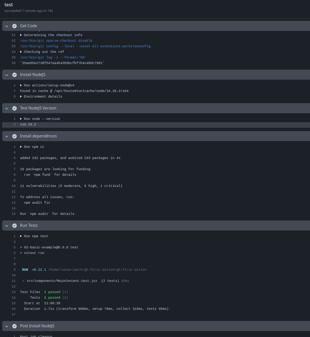Click the chevron icon beside Post Install NodeJS
The image size is (310, 337).
[x=7, y=326]
